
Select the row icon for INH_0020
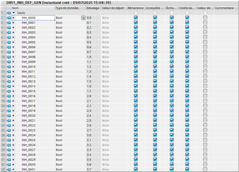[x=9, y=116]
